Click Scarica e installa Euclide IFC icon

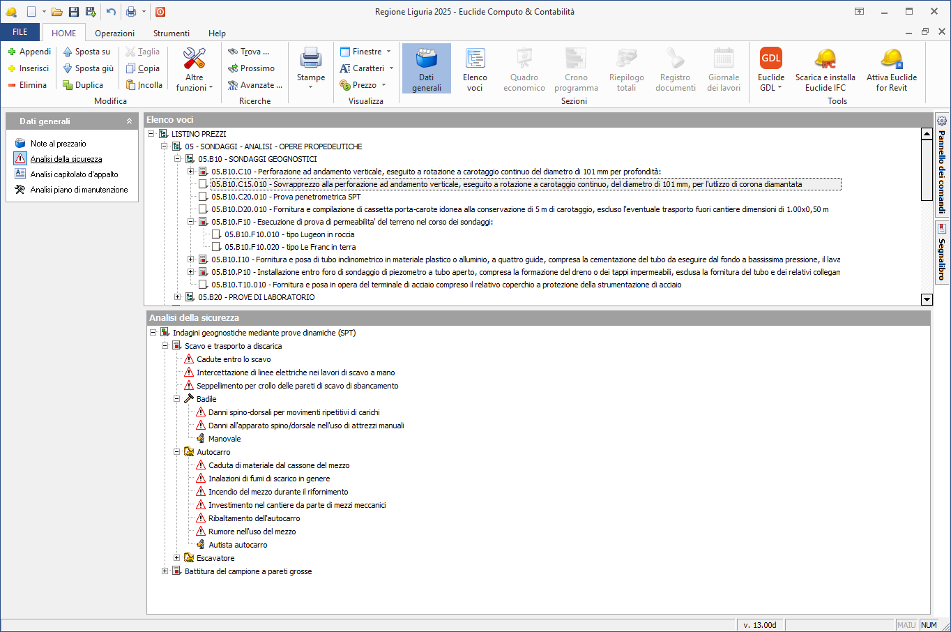[x=825, y=59]
